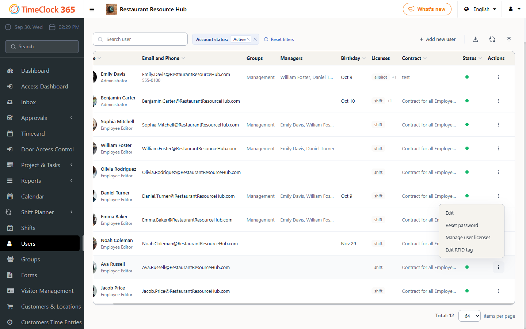The width and height of the screenshot is (526, 329).
Task: Expand the Shift Planner submenu
Action: coord(72,212)
